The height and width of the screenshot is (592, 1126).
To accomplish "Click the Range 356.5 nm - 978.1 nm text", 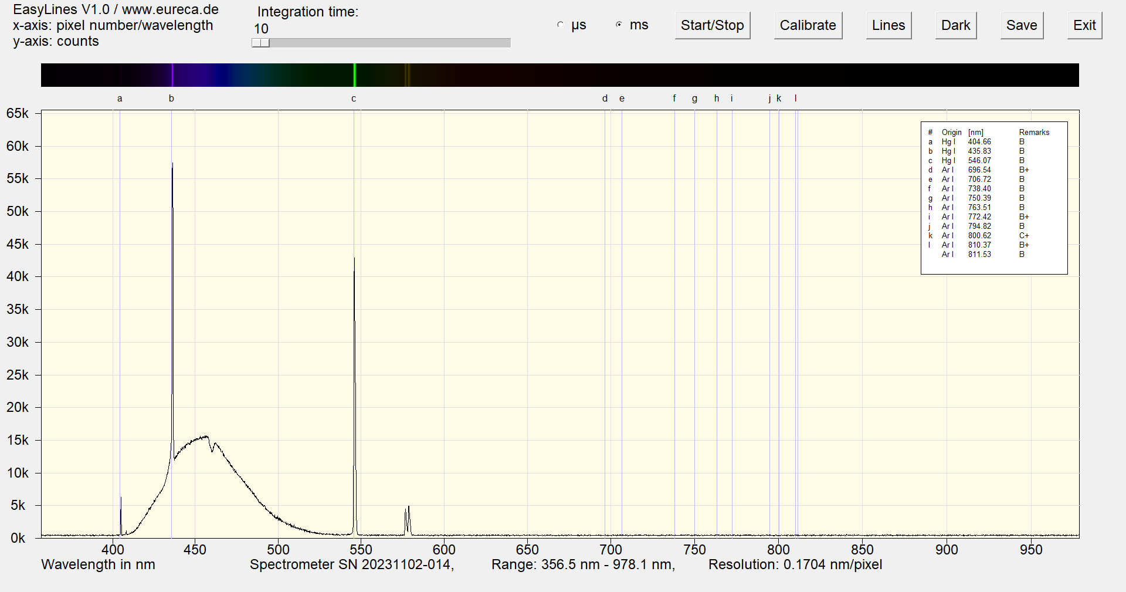I will pyautogui.click(x=583, y=565).
